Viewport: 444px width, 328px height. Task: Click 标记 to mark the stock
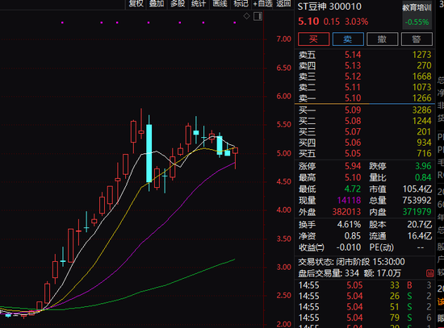241,4
